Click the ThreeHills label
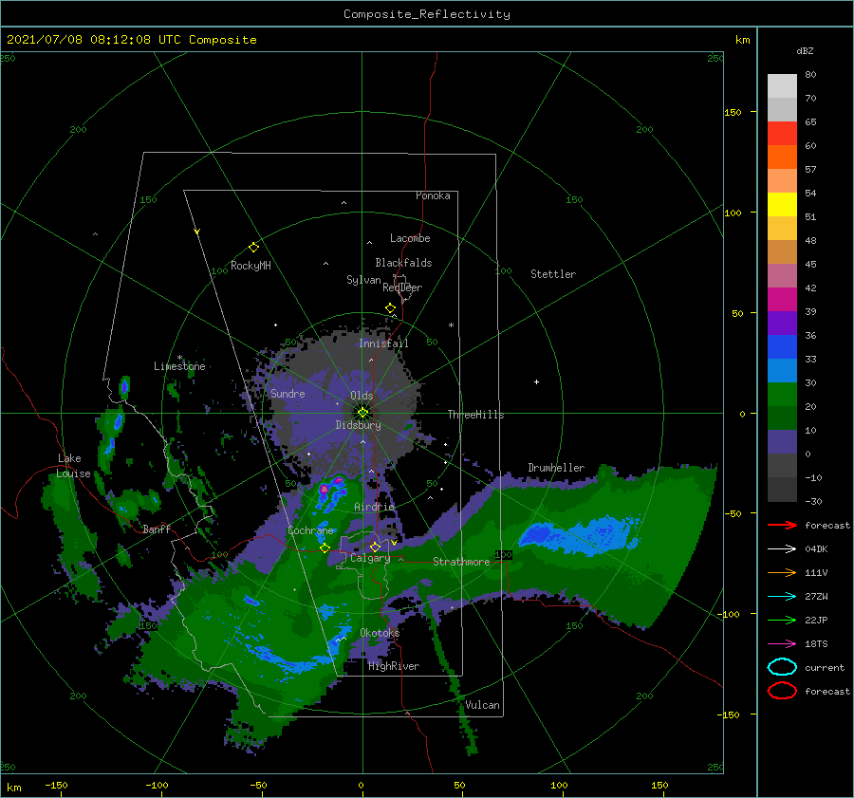 click(475, 415)
